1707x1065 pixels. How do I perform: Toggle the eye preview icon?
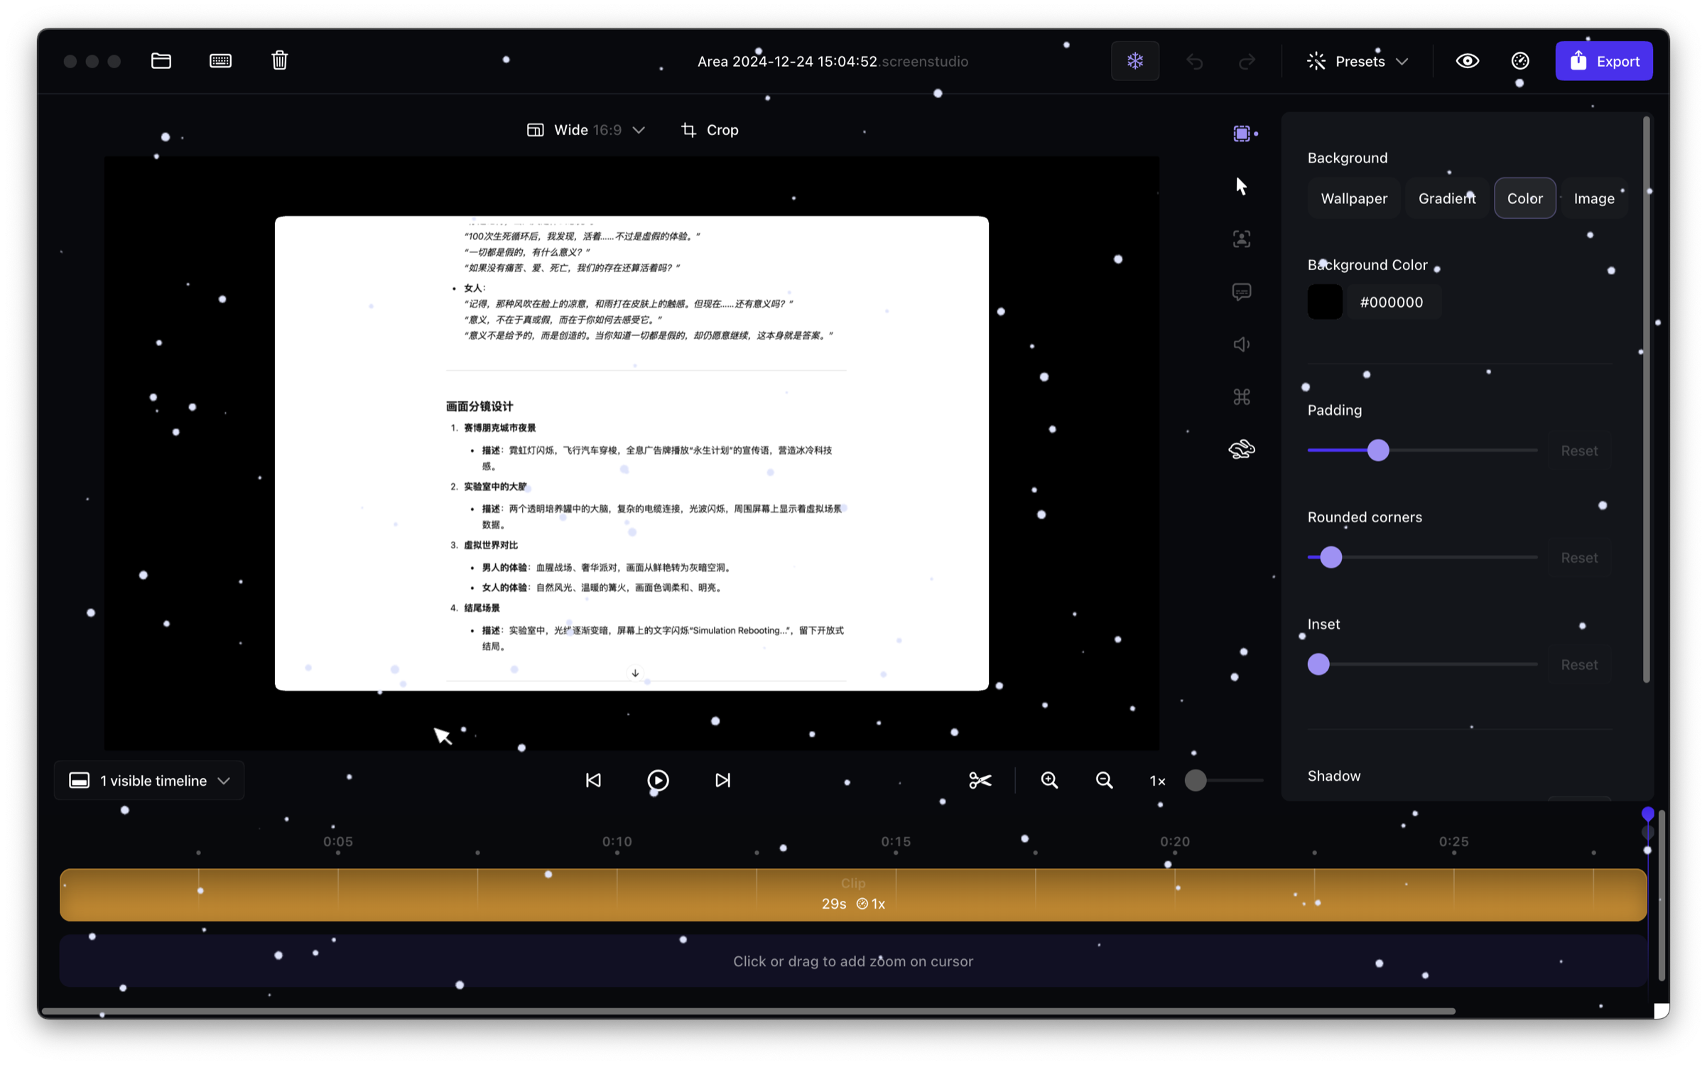(1467, 61)
